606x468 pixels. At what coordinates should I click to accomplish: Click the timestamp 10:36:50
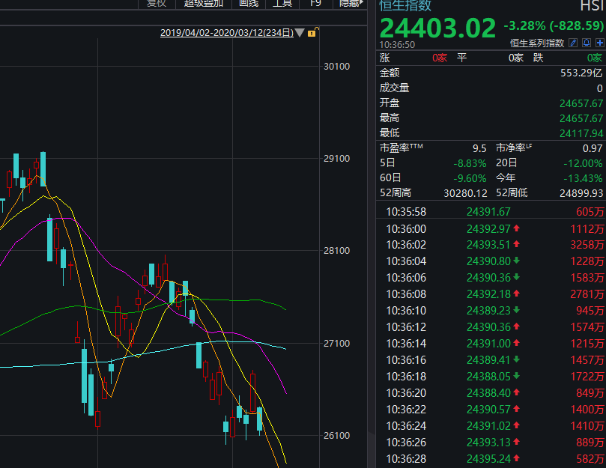[397, 44]
